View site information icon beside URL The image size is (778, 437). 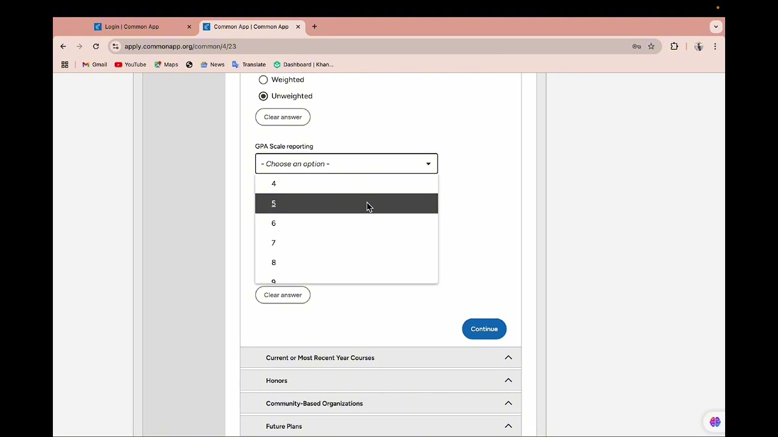[115, 46]
